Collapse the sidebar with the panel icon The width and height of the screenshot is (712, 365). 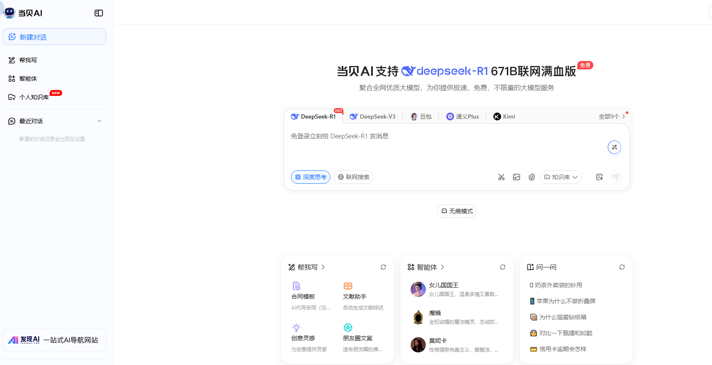[x=99, y=13]
